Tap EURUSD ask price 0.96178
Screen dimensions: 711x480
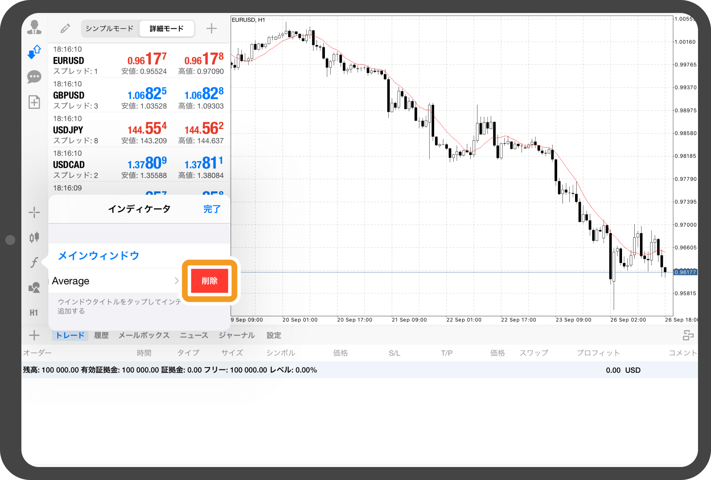[x=204, y=59]
